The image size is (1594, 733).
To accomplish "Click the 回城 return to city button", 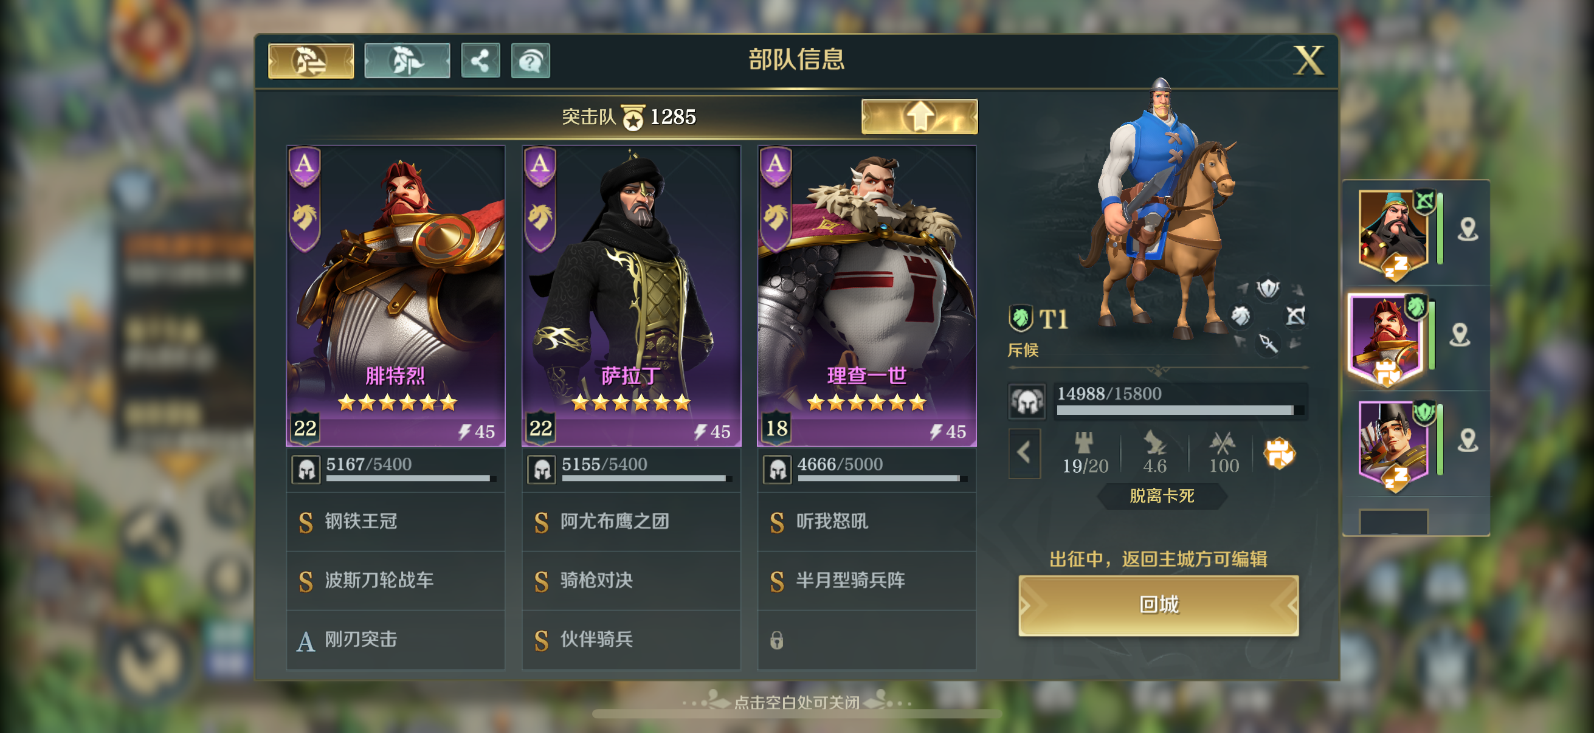I will pos(1158,605).
